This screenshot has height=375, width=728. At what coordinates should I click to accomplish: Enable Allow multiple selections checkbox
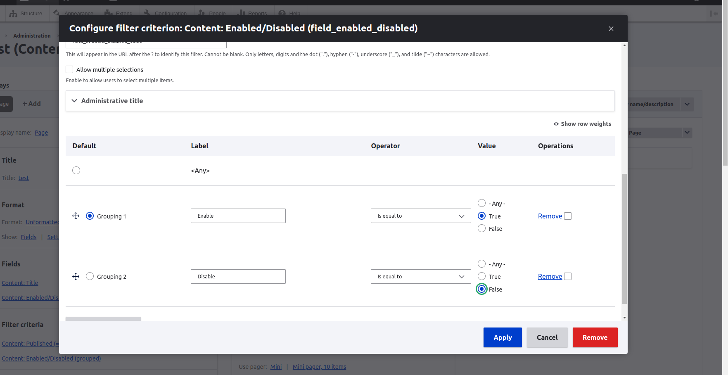69,69
